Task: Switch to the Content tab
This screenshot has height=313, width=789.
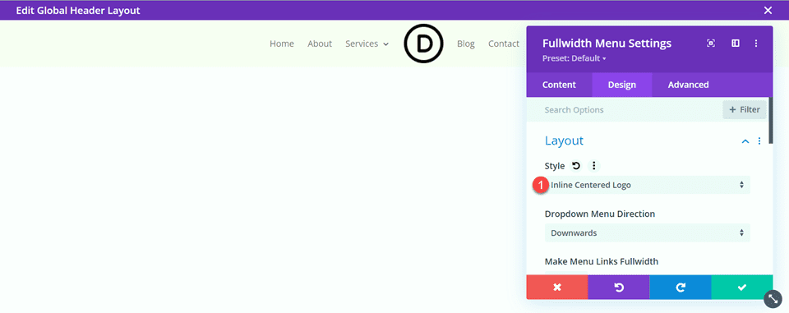Action: pyautogui.click(x=559, y=85)
